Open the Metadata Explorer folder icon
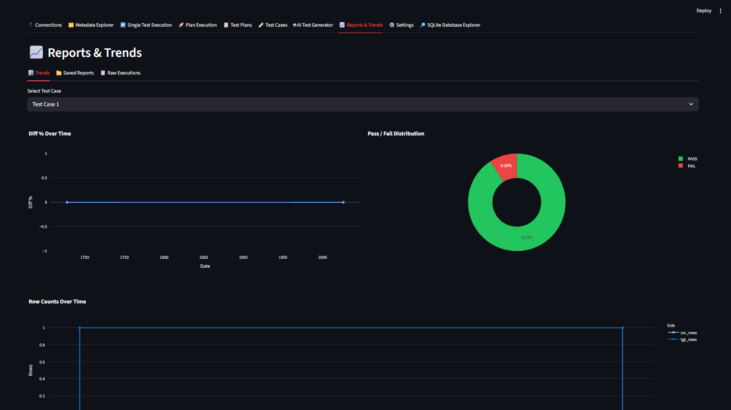This screenshot has height=410, width=731. [x=71, y=25]
